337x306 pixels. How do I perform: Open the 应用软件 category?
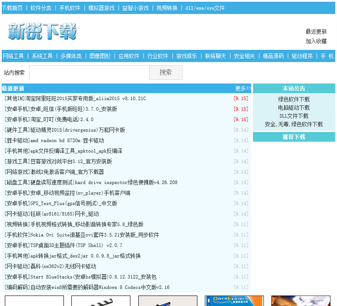pyautogui.click(x=129, y=56)
